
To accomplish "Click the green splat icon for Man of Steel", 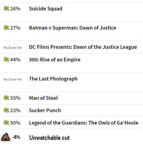I will [6, 98].
